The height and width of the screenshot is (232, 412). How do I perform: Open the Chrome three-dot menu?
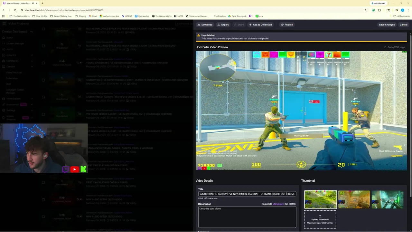408,10
